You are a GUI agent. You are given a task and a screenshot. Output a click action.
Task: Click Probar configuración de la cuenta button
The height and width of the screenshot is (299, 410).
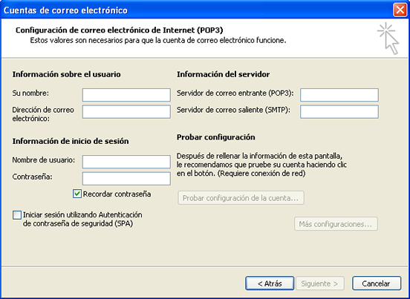[x=241, y=198]
